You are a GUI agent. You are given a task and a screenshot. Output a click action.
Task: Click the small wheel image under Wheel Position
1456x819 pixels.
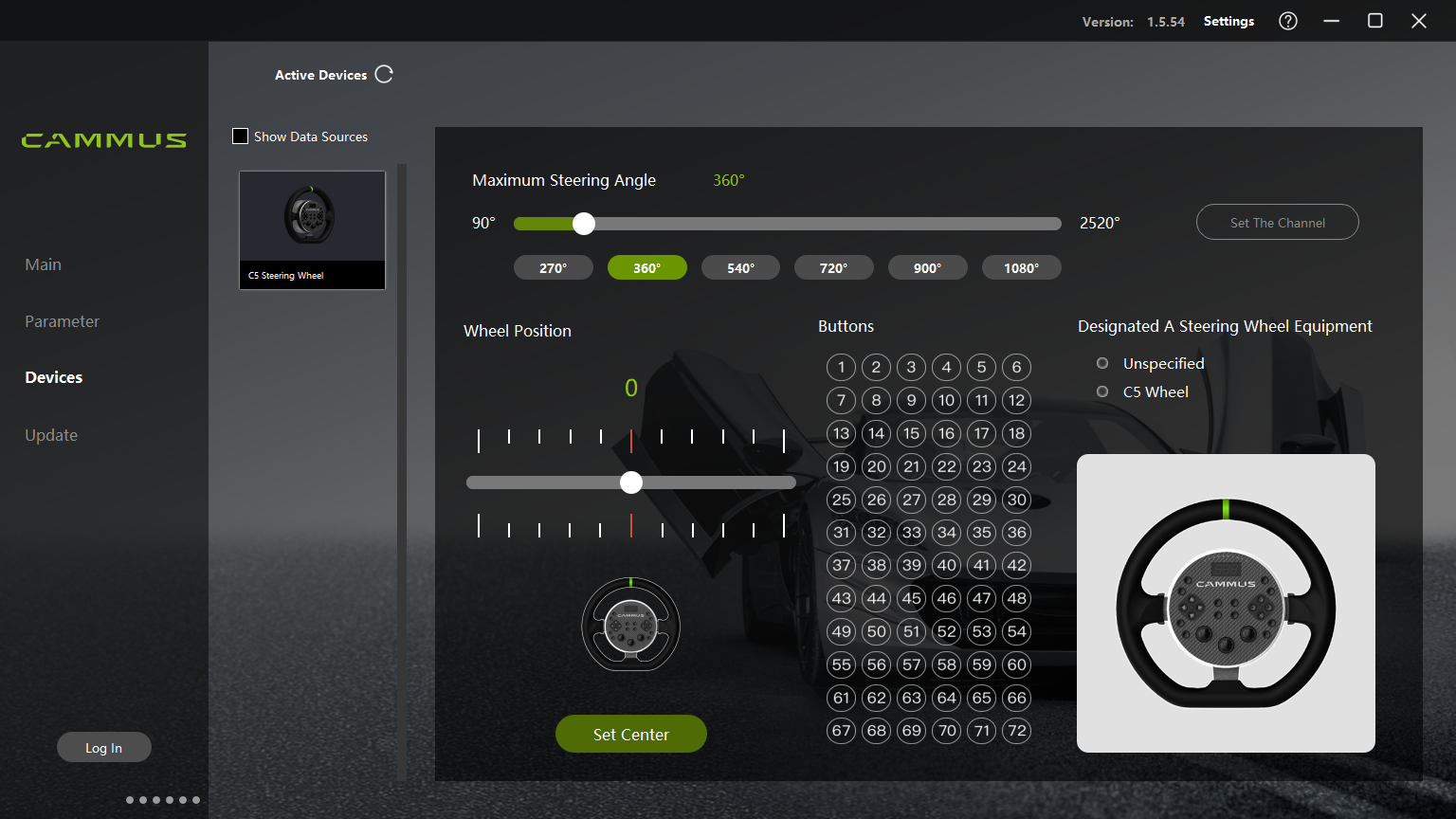click(630, 624)
